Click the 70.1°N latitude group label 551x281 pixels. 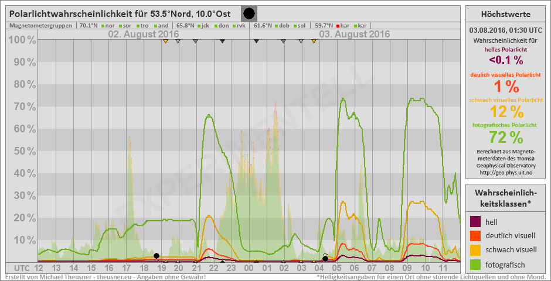point(89,26)
